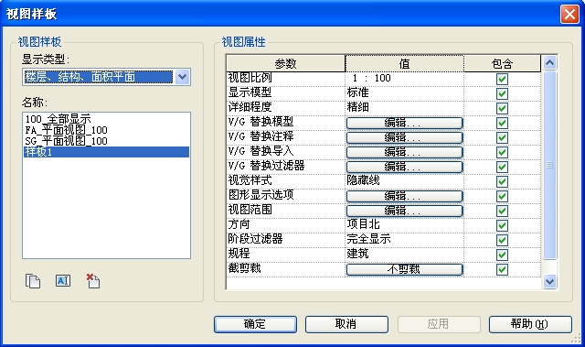Toggle the 规程 include checkbox
The height and width of the screenshot is (347, 585).
click(x=502, y=255)
